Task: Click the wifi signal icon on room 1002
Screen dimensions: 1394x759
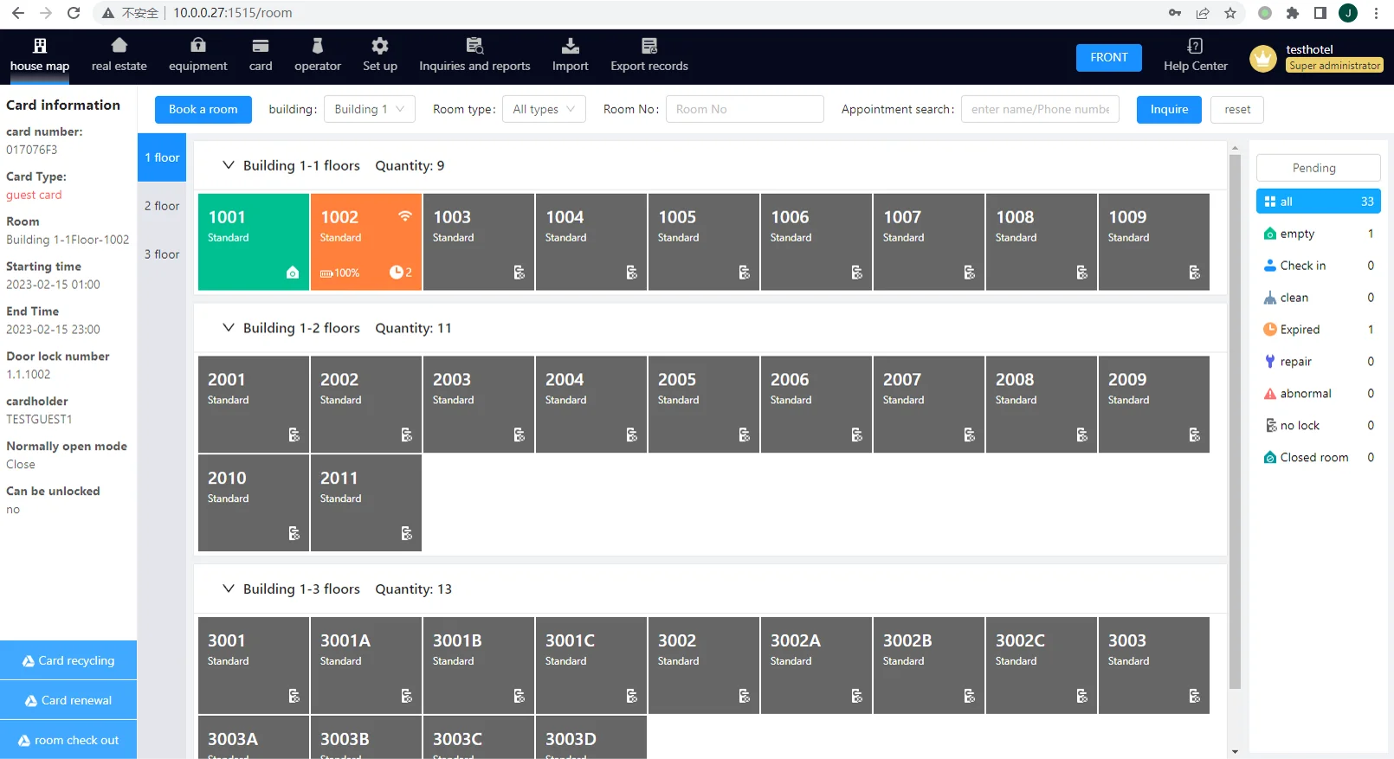Action: click(x=404, y=215)
